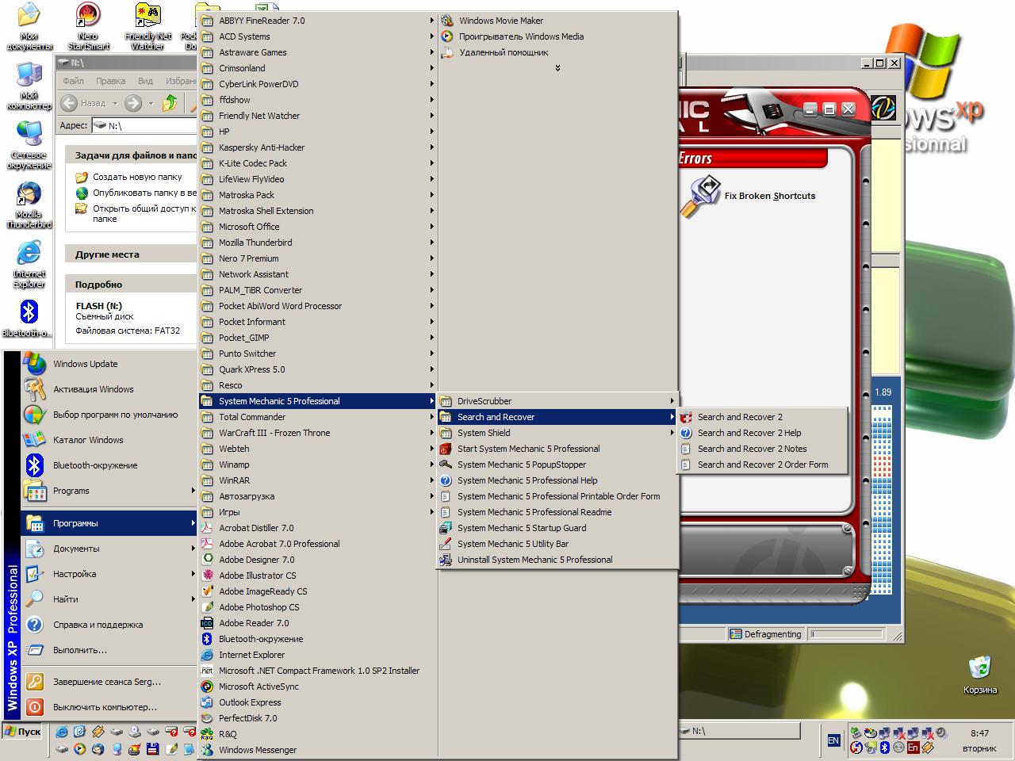Select Выполнить... in Start menu

coord(109,650)
